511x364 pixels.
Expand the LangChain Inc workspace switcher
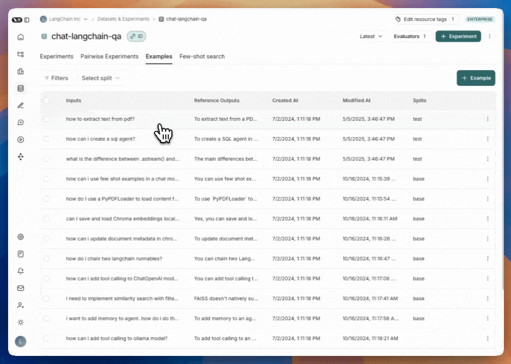[64, 19]
